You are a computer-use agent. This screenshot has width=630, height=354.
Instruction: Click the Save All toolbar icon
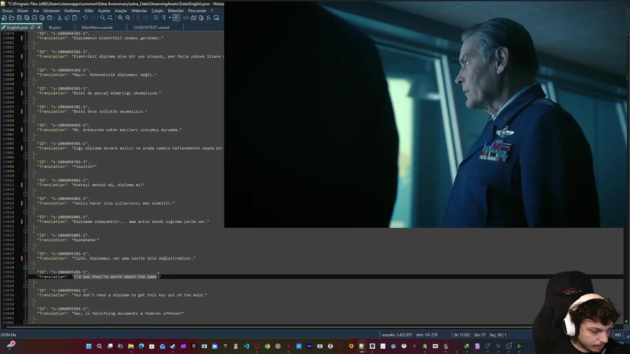point(27,18)
